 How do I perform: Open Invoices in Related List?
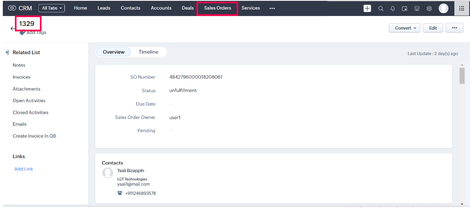coord(22,77)
